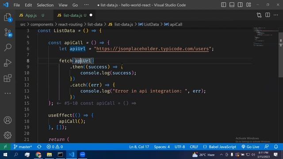Start Go Live server
283x159 pixels.
pyautogui.click(x=250, y=147)
